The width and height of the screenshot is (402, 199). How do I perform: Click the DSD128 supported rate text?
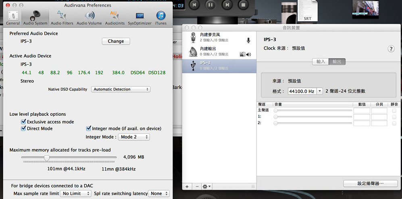pyautogui.click(x=157, y=73)
